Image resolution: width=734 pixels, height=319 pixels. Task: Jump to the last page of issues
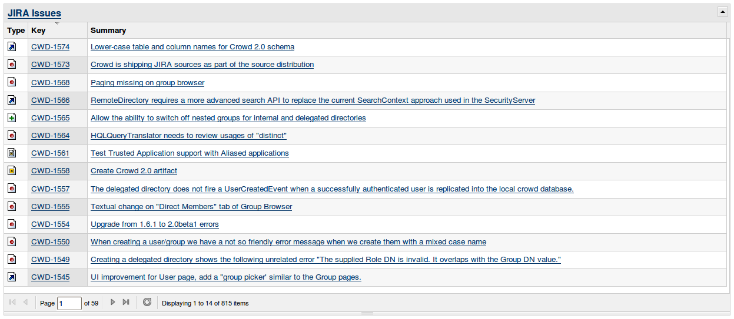tap(125, 302)
